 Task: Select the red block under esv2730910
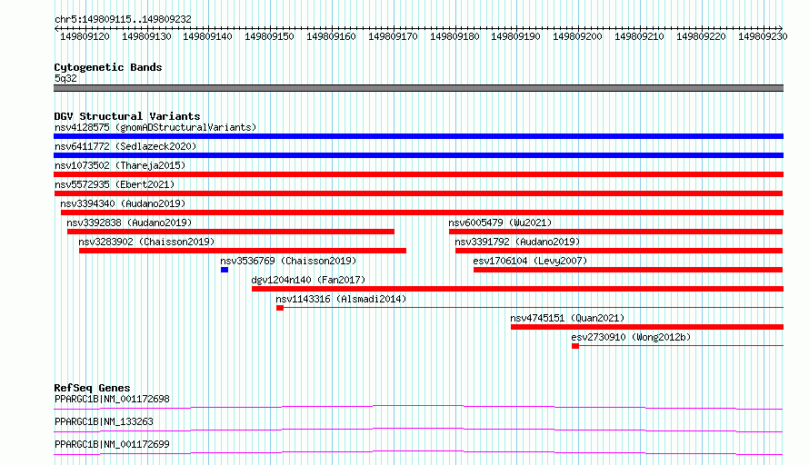tap(575, 346)
